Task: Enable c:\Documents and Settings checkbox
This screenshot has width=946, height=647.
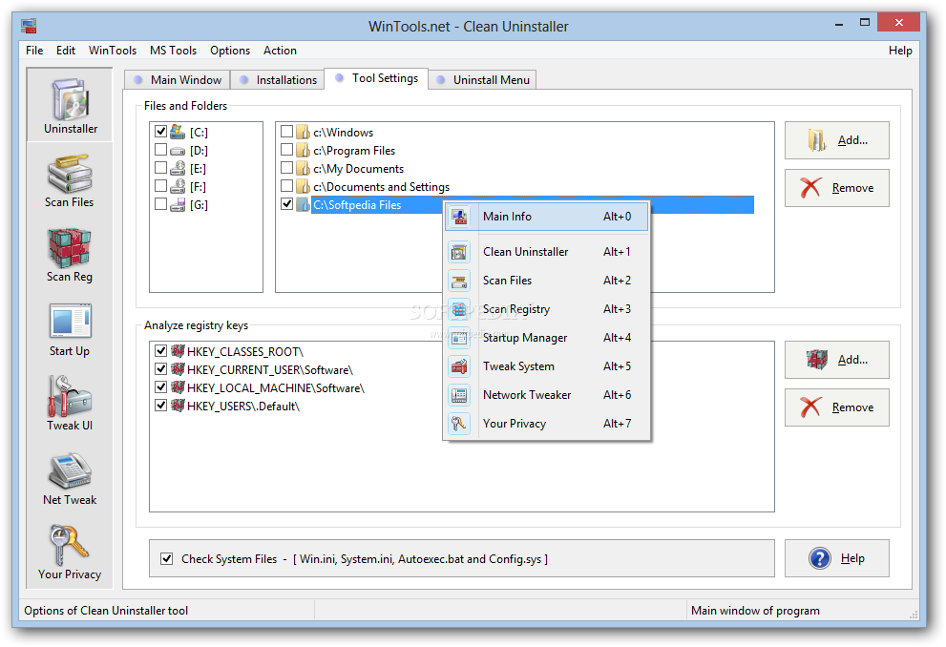Action: 286,185
